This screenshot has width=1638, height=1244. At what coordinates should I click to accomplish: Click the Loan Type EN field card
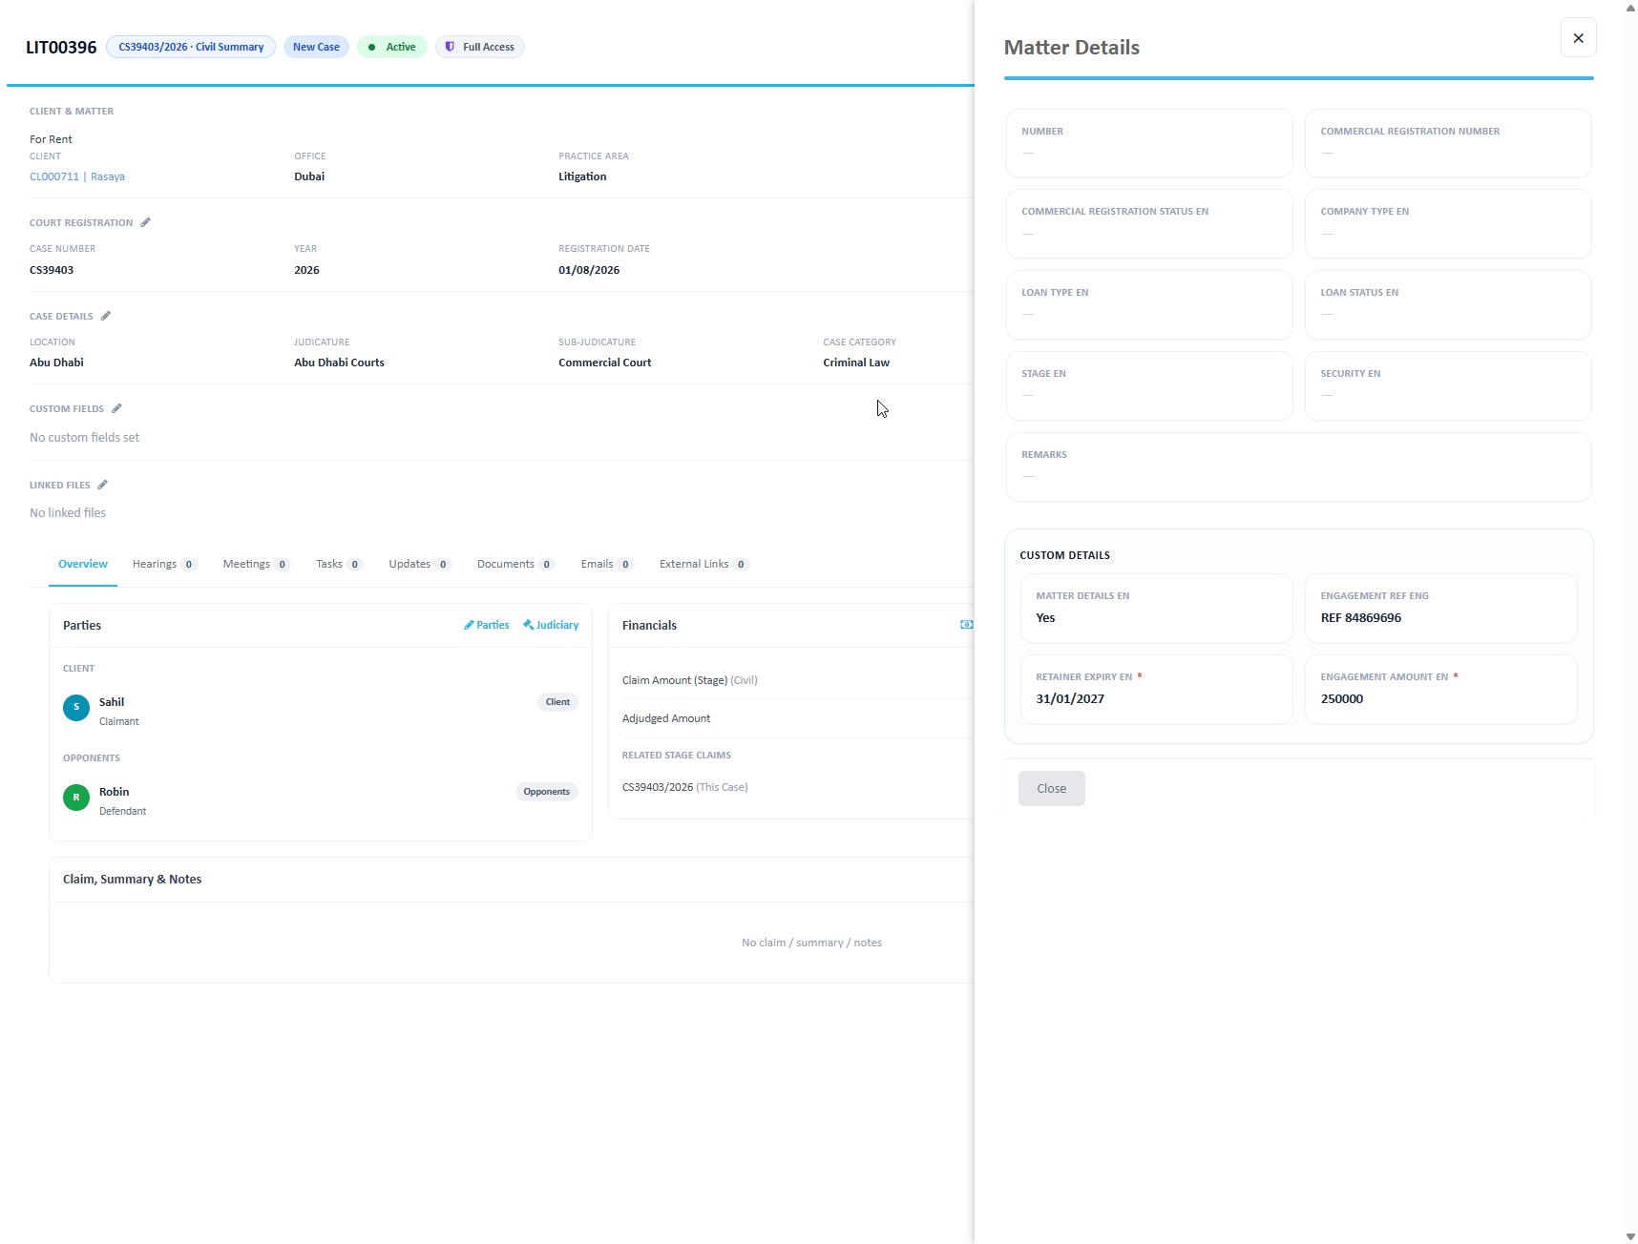click(1149, 304)
